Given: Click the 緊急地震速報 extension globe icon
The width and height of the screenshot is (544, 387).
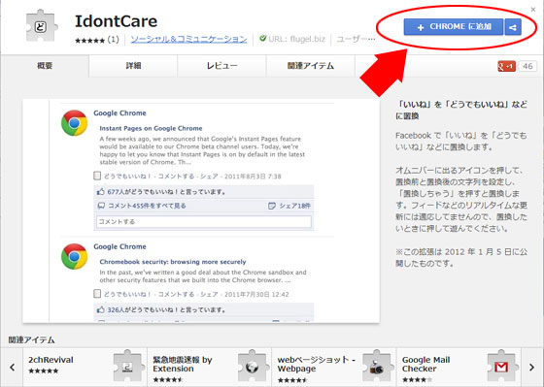Looking at the screenshot, I should point(253,367).
